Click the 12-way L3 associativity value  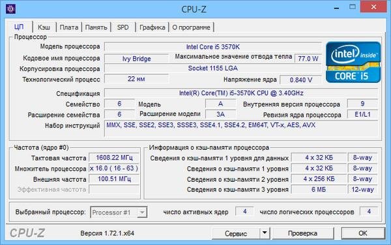[362, 190]
